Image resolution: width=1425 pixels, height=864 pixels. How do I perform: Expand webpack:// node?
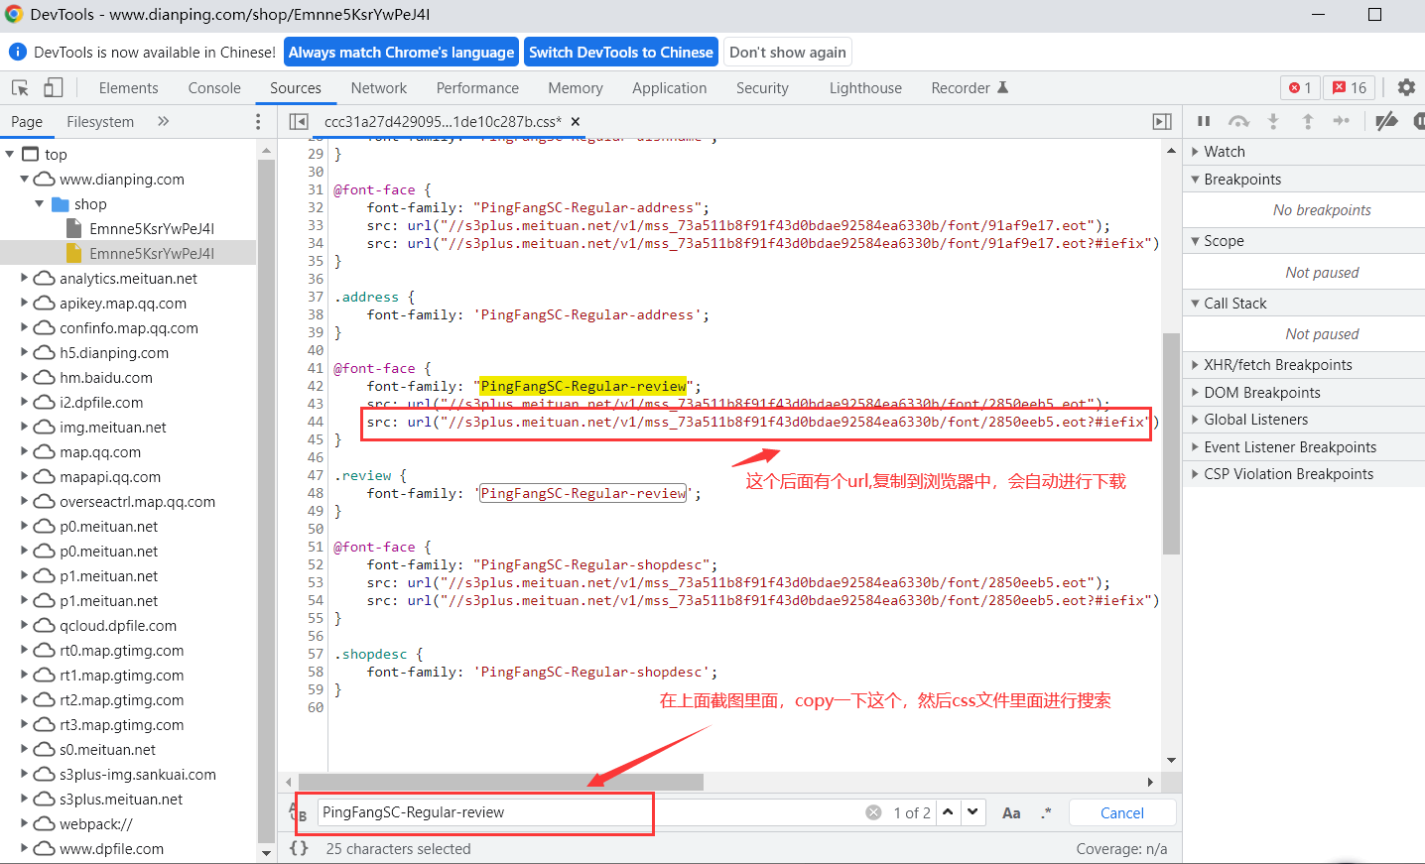pyautogui.click(x=25, y=823)
